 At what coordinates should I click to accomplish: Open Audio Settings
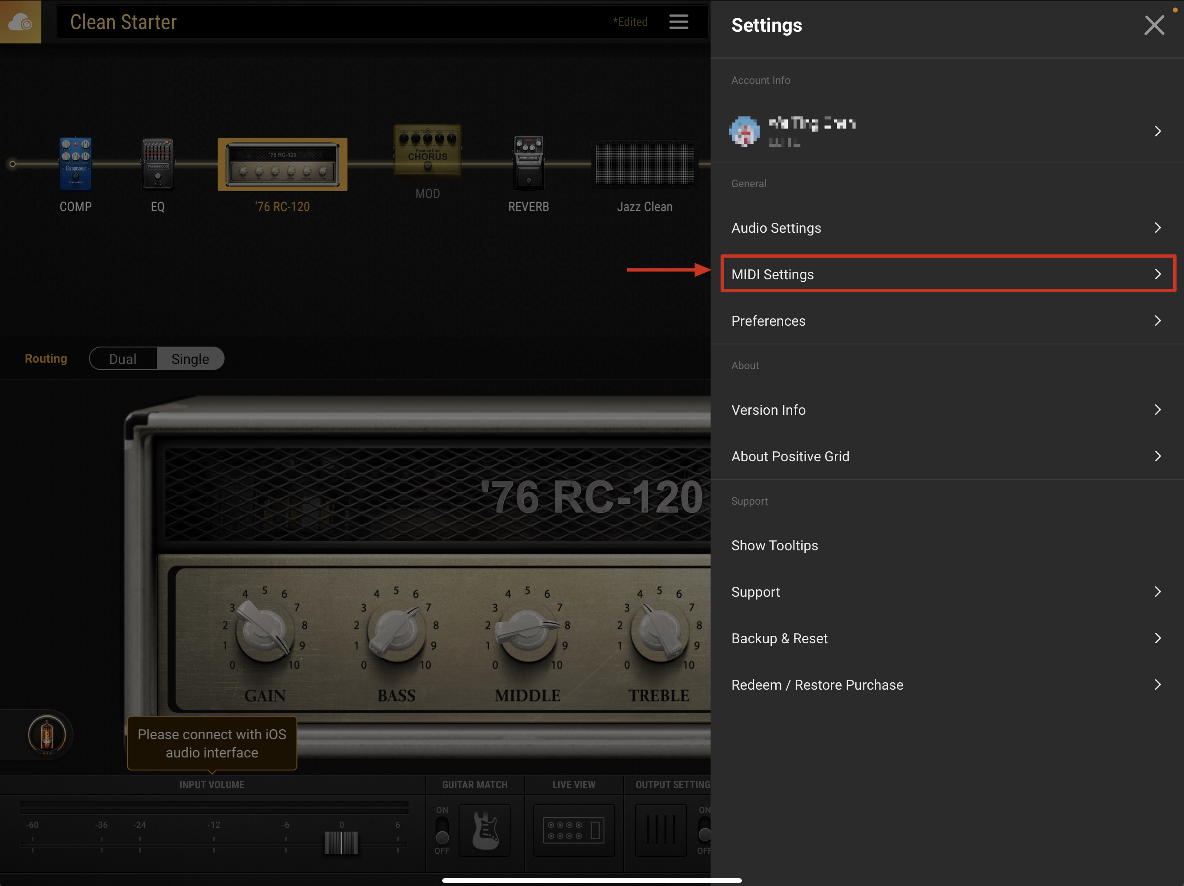point(947,228)
